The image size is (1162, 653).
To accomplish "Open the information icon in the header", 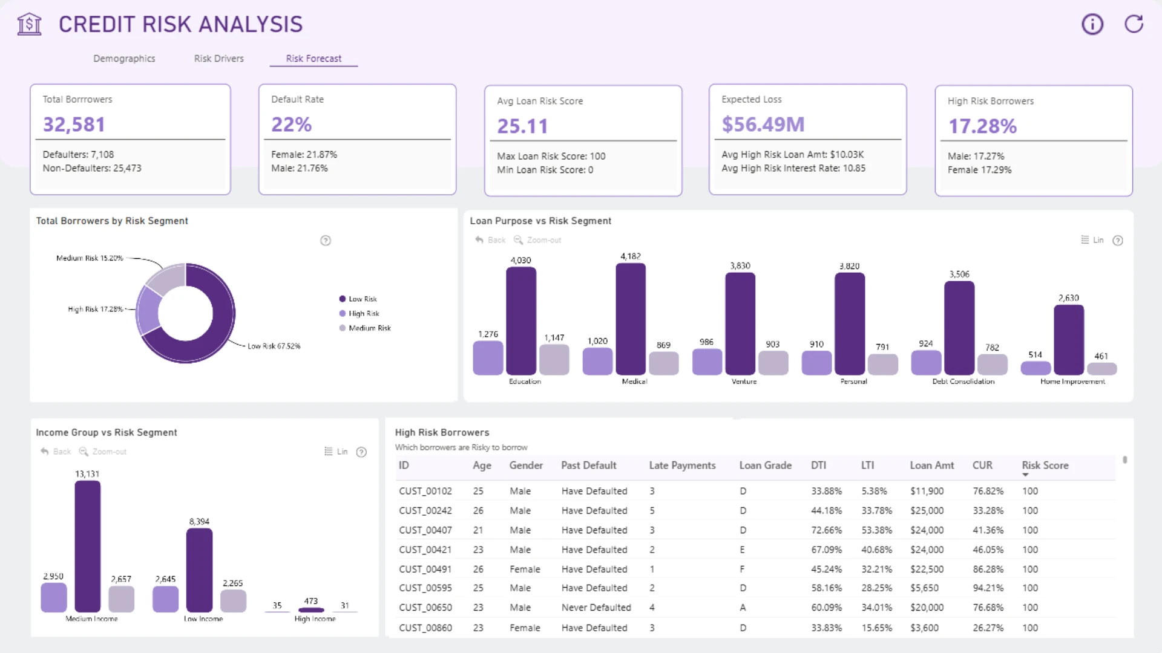I will tap(1092, 24).
